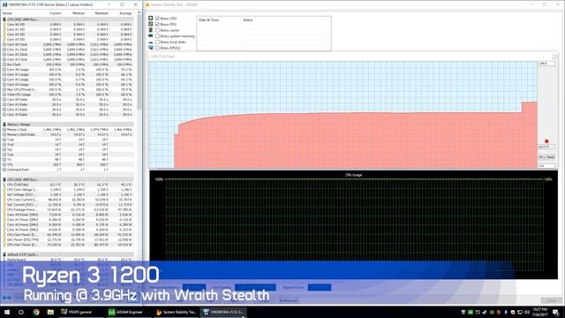Viewport: 565px width, 318px height.
Task: Enable the Stress cache checkbox
Action: coord(157,30)
